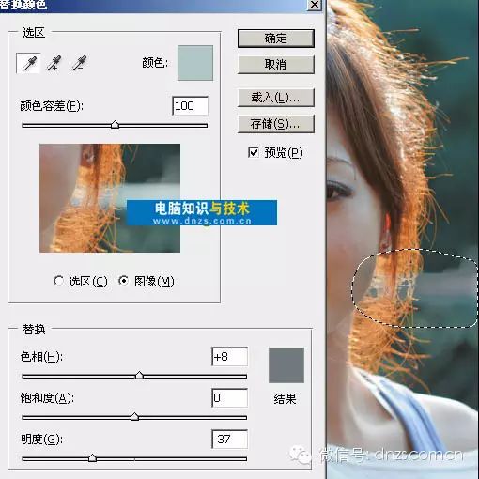The height and width of the screenshot is (479, 479).
Task: Click the selection preview thumbnail
Action: tap(110, 198)
